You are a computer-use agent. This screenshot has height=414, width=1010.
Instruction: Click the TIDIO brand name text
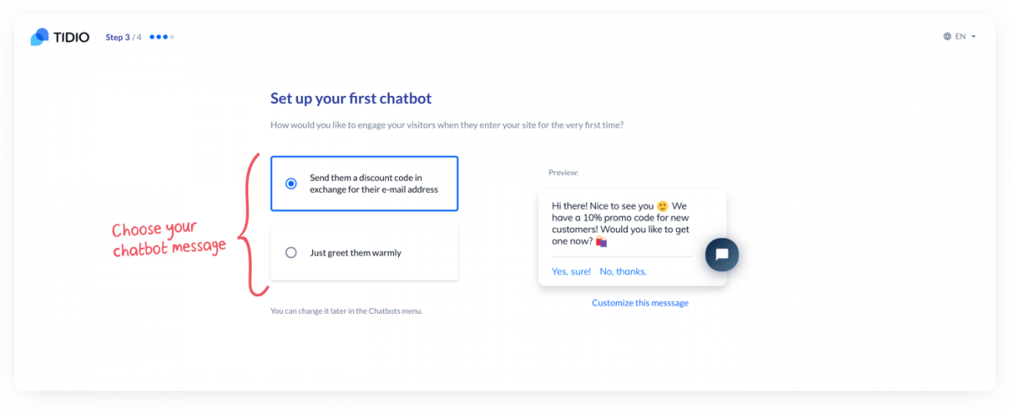click(71, 37)
